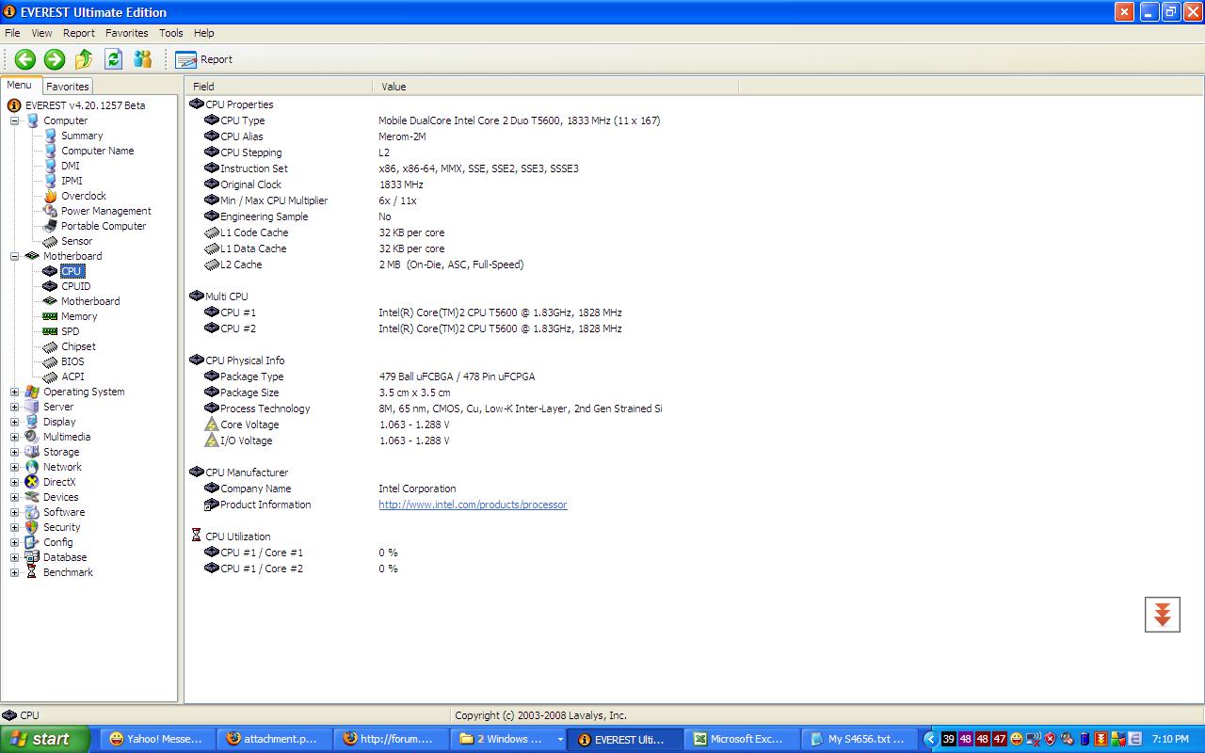Click the Database icon in tree
This screenshot has width=1205, height=753.
click(32, 557)
